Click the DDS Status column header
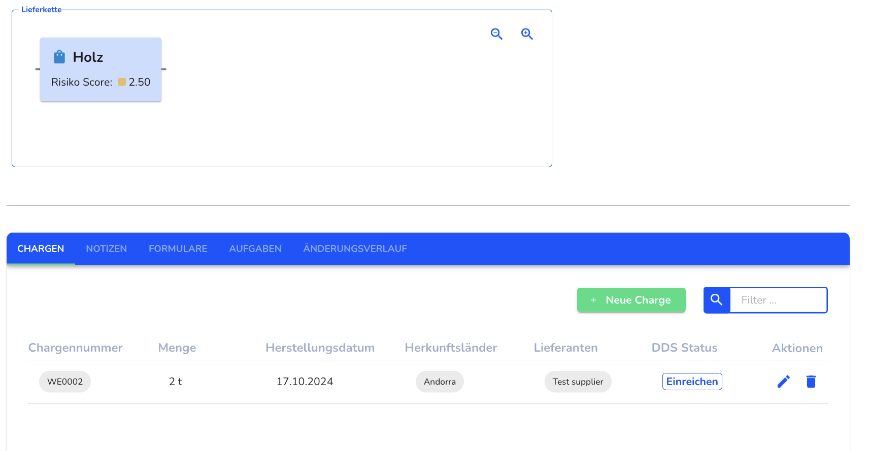 tap(685, 348)
